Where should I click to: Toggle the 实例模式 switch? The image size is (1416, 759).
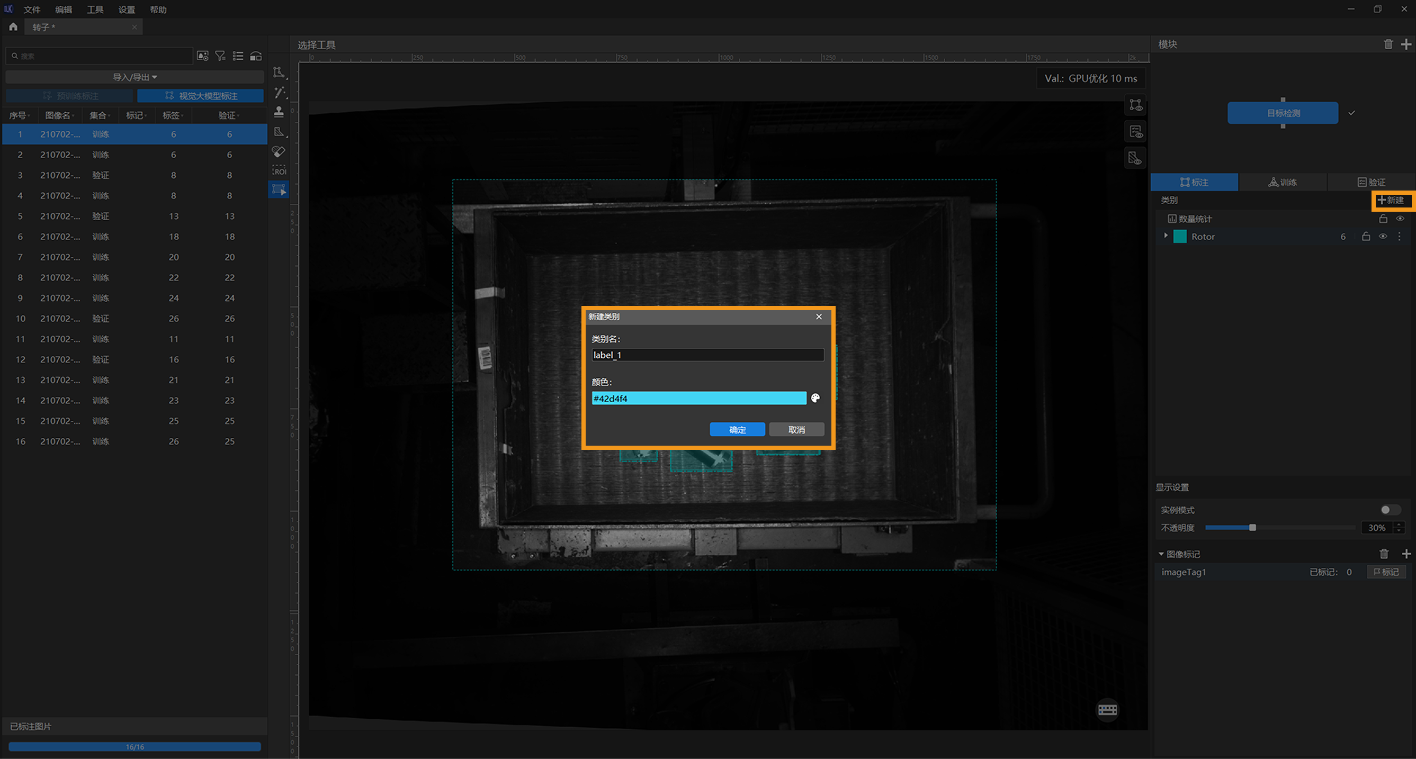[1389, 510]
